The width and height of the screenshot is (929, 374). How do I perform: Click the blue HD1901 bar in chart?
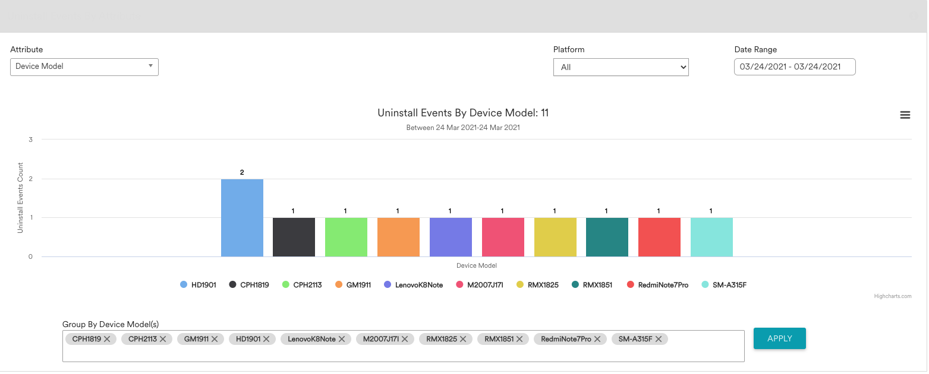[x=242, y=218]
